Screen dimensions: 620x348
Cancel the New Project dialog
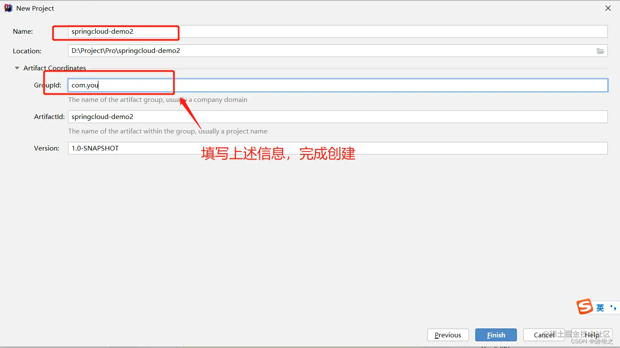544,335
